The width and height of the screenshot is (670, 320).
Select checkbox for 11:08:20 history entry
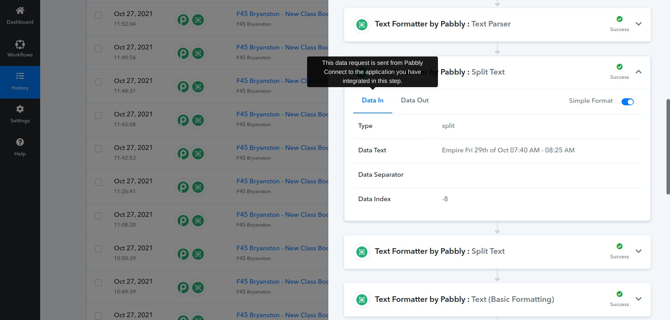[98, 216]
